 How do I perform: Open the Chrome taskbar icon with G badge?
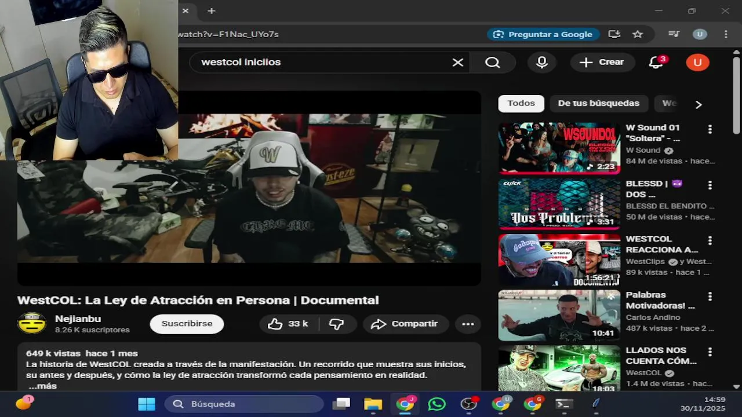pyautogui.click(x=532, y=404)
